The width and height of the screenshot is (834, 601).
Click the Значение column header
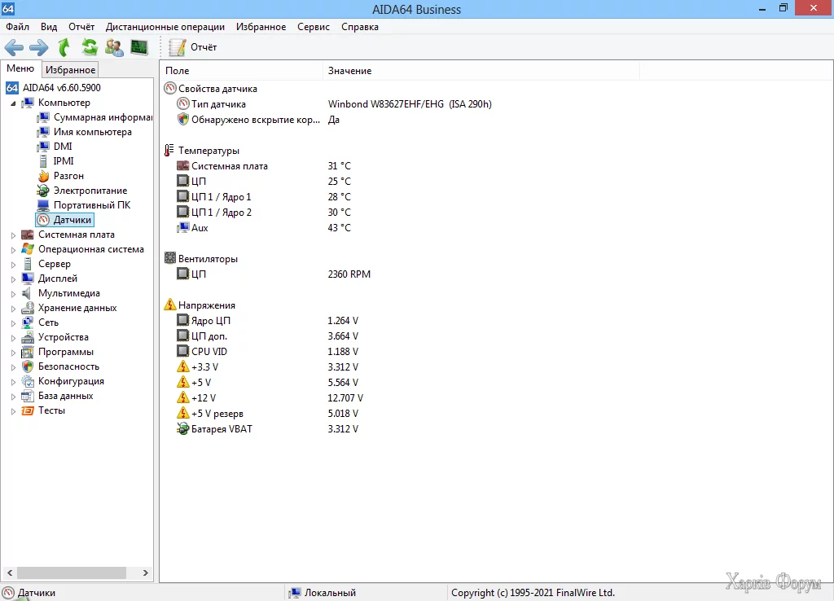point(350,71)
